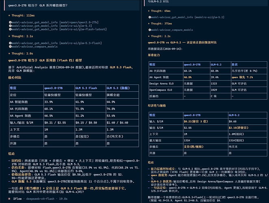Click gear icon of right pane compare_models call
This screenshot has height=203, width=269.
point(150,30)
